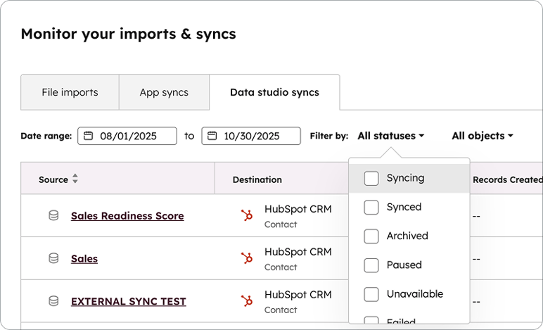The image size is (543, 330).
Task: Open the All objects filter dropdown
Action: [x=483, y=136]
